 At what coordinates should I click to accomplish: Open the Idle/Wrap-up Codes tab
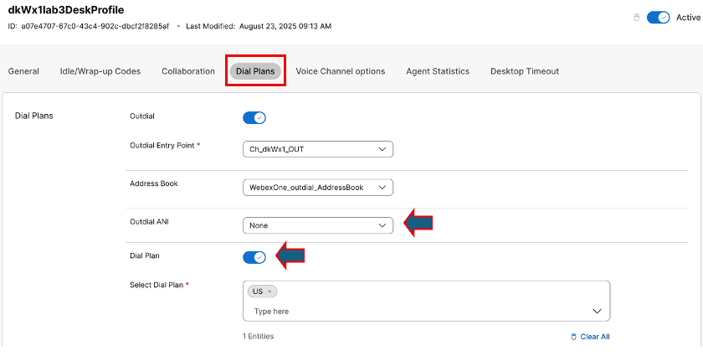[x=100, y=71]
